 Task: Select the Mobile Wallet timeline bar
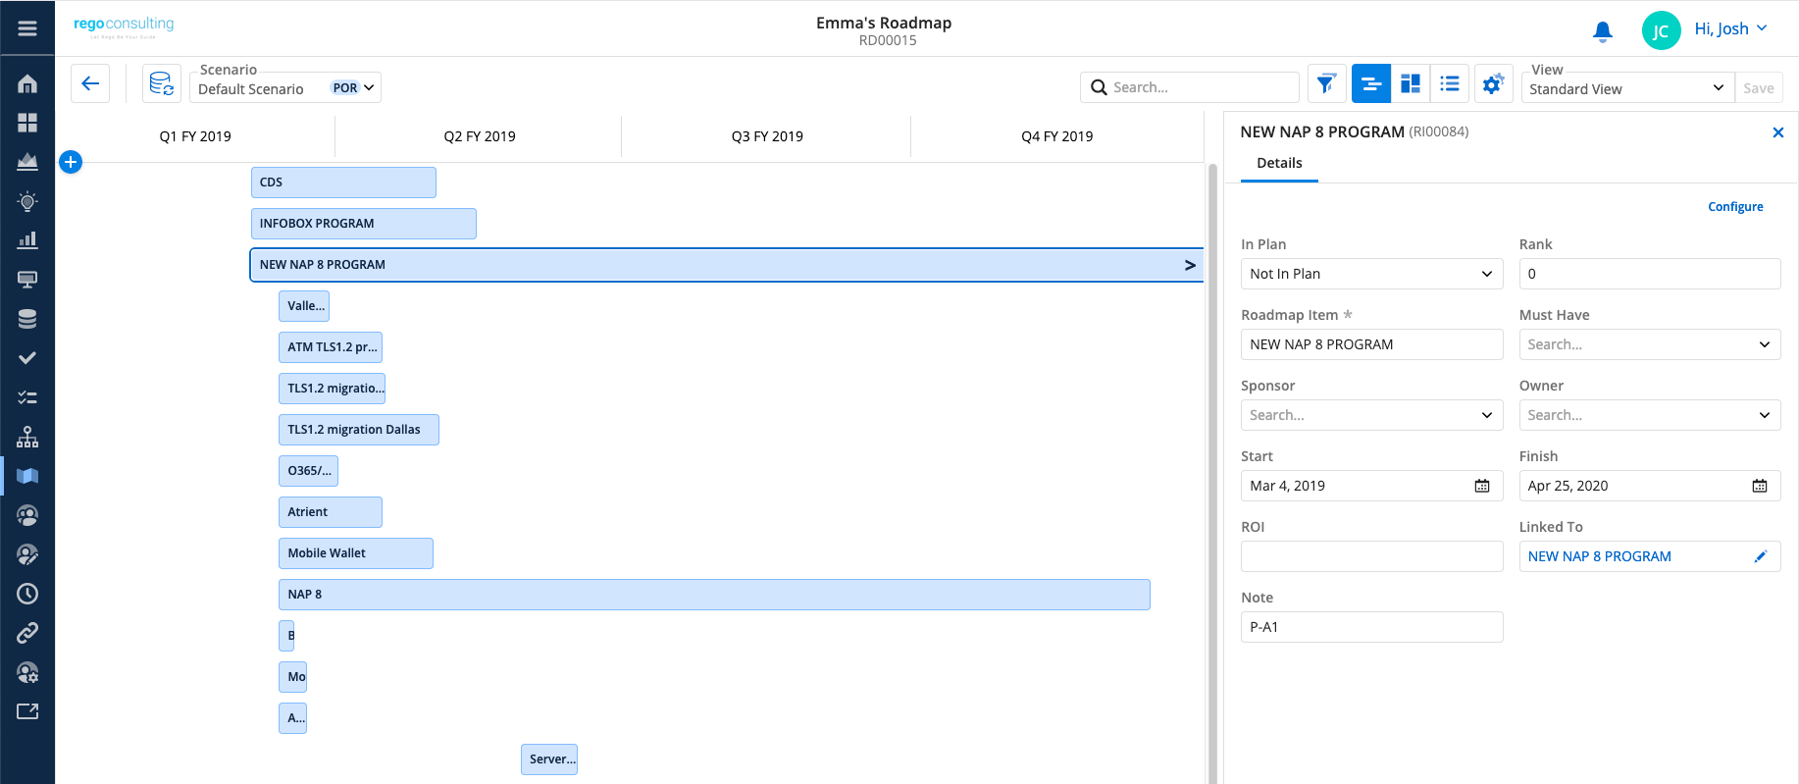tap(355, 553)
